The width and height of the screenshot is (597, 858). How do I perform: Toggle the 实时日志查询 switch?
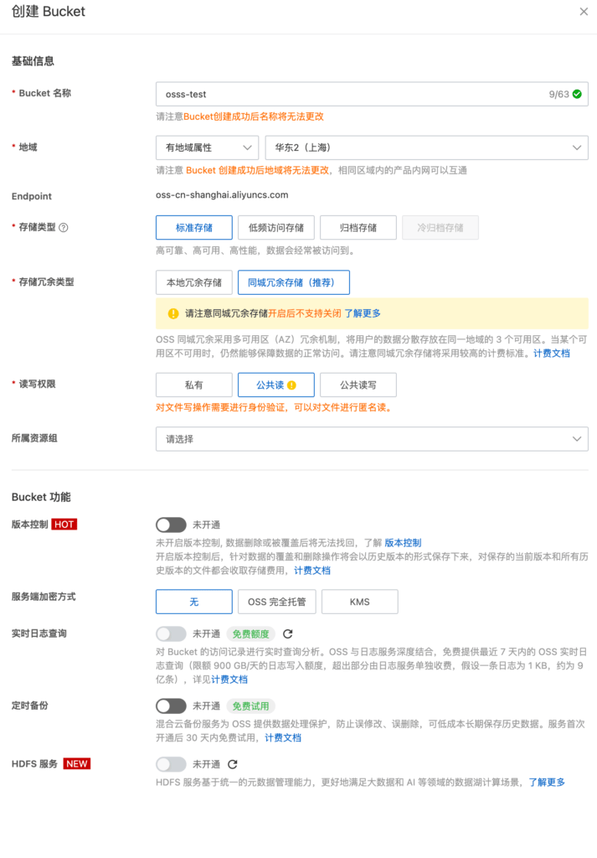tap(171, 634)
